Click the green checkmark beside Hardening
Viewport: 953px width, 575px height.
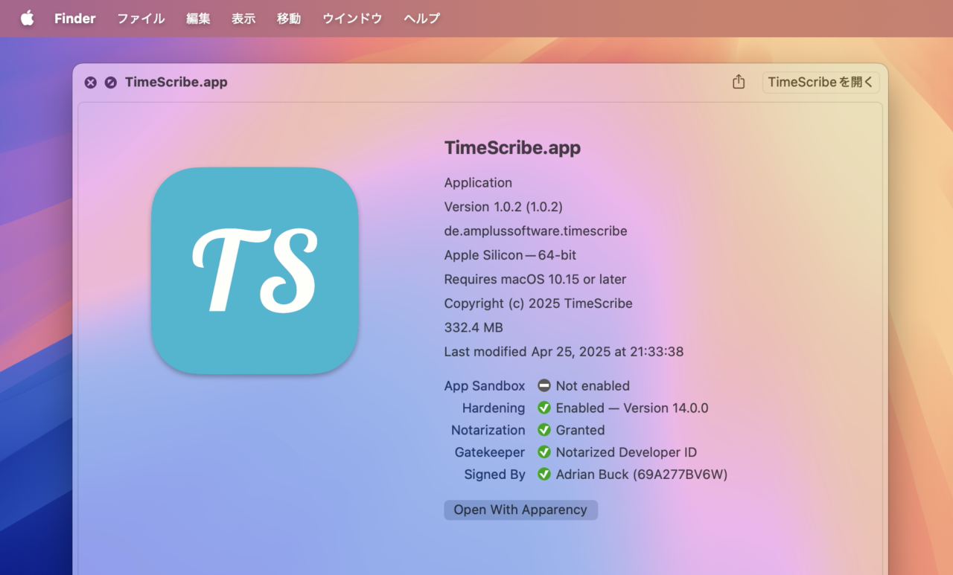click(544, 408)
